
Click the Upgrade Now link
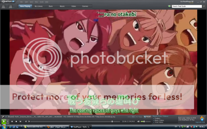[x=200, y=122]
